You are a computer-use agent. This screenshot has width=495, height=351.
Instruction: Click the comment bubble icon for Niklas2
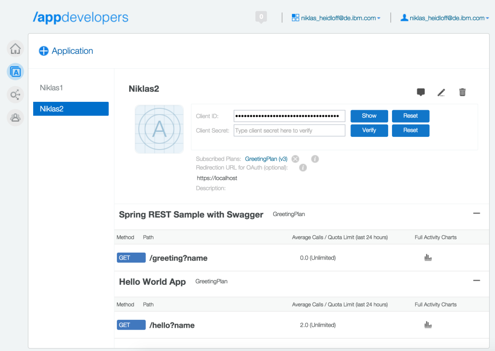click(x=421, y=92)
